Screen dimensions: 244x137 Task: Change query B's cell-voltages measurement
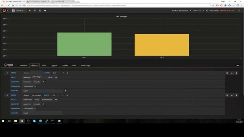tap(36, 95)
